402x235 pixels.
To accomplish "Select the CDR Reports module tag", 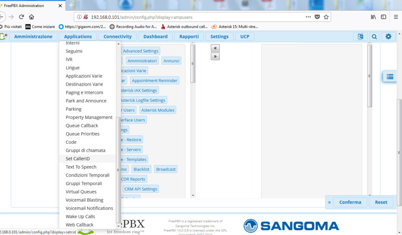I will (x=133, y=179).
